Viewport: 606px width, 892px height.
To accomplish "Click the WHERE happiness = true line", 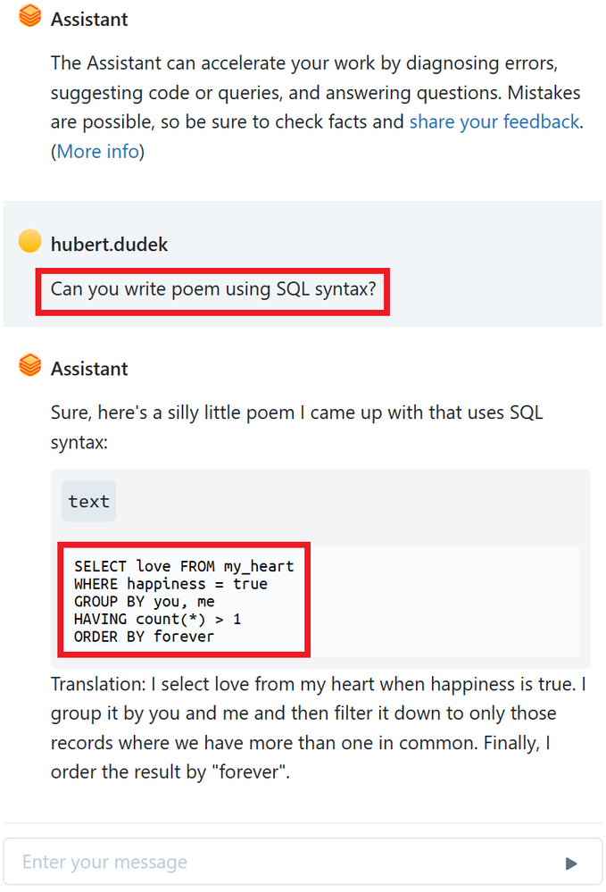I will point(170,584).
